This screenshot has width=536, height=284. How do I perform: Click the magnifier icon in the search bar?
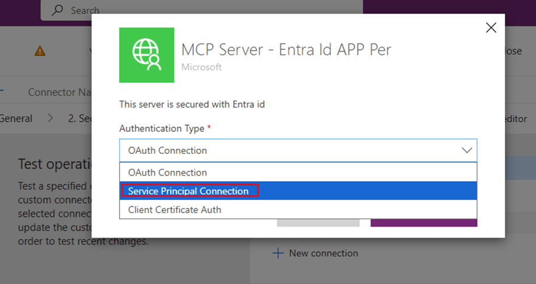point(57,10)
